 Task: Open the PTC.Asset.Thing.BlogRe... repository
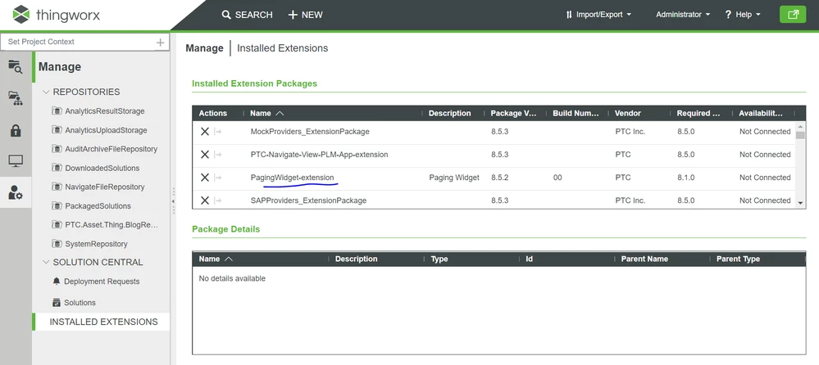tap(111, 225)
